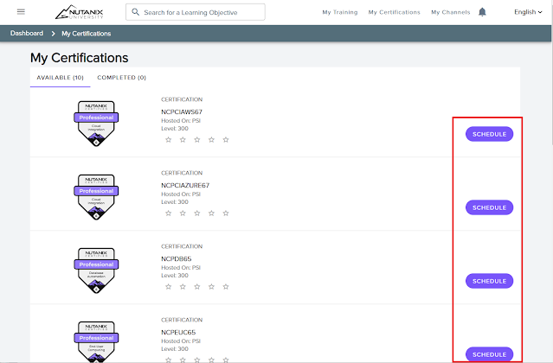Viewport: 553px width, 363px height.
Task: Open the NCPEUC65 End User Computing badge
Action: pos(96,341)
